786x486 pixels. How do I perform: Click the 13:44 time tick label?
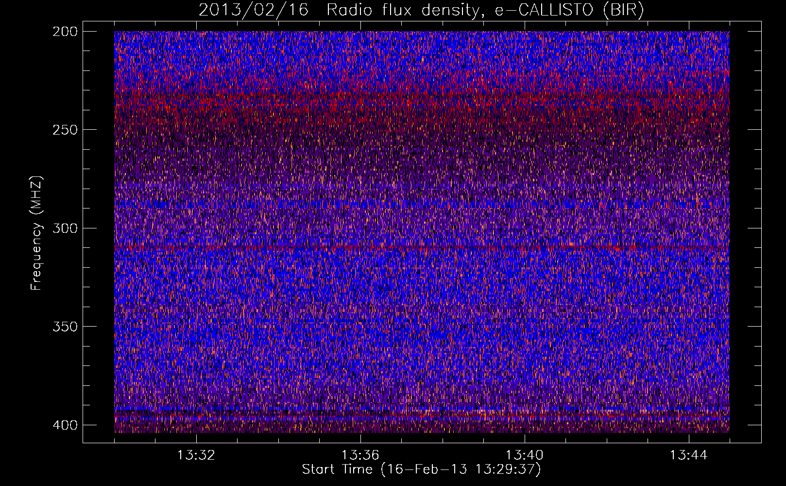click(689, 455)
